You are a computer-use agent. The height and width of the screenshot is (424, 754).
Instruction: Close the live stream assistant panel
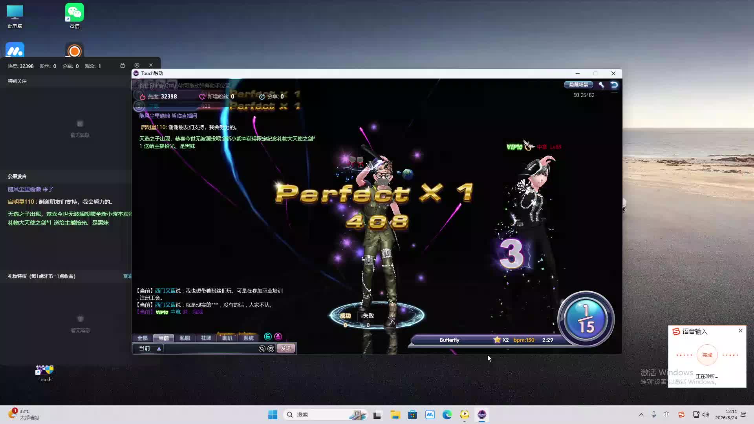click(151, 65)
